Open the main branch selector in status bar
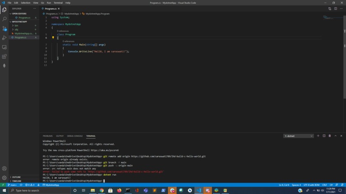 coord(12,185)
